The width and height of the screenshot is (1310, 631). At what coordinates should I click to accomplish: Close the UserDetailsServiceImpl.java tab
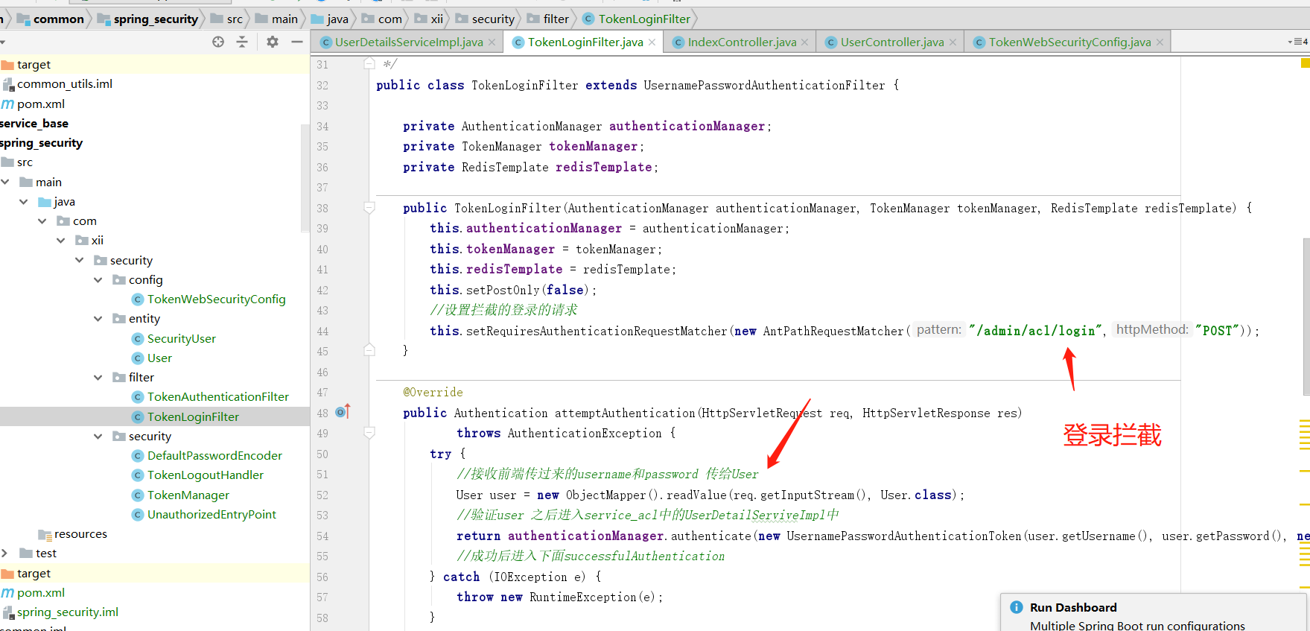click(x=492, y=42)
